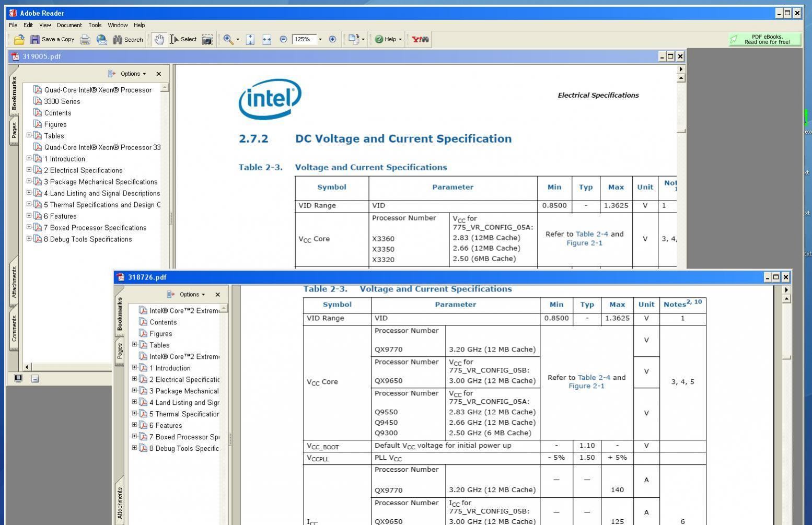Expand 3 Package Mechanical Specifications in 319005.pdf
Viewport: 812px width, 525px height.
[x=29, y=181]
